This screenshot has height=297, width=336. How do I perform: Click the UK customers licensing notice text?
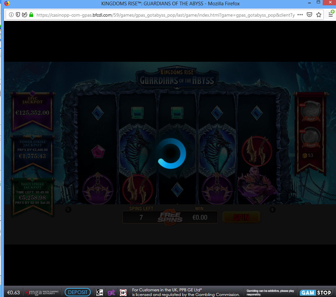pyautogui.click(x=186, y=292)
